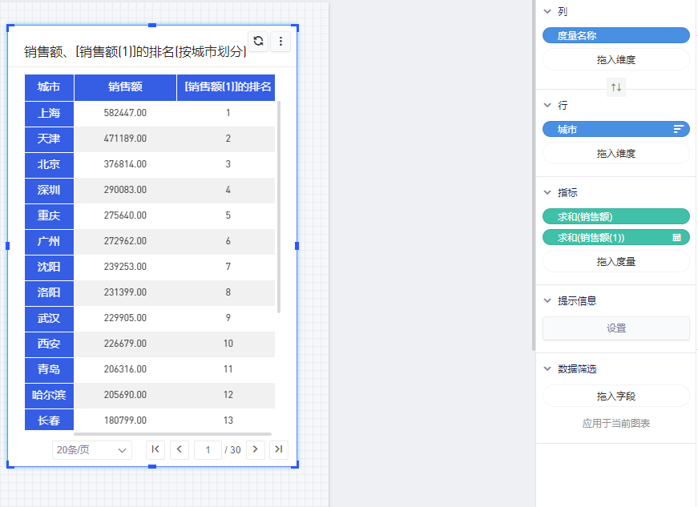Select the 求和(销售额) measure pill

615,216
